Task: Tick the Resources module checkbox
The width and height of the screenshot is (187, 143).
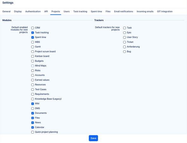Action: 33,85
